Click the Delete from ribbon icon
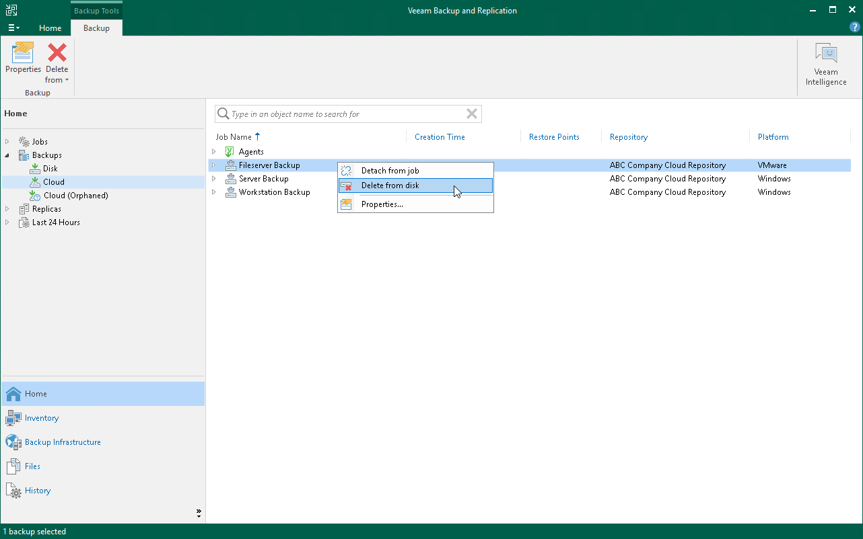This screenshot has width=863, height=539. click(57, 54)
